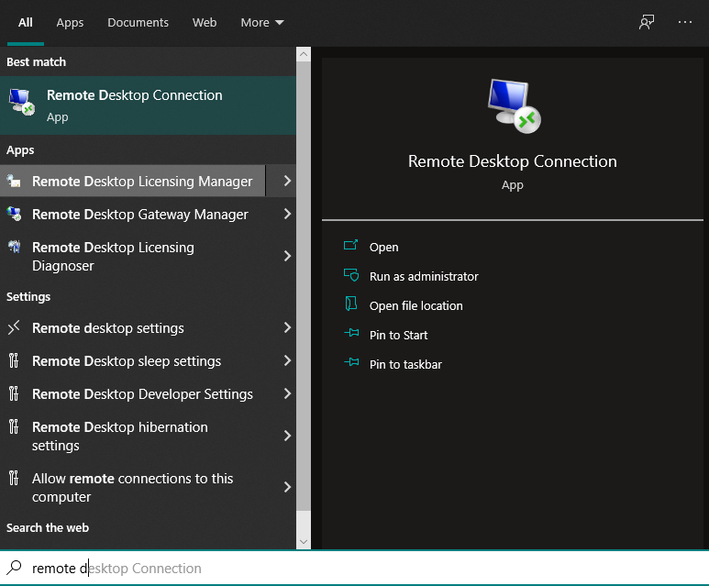
Task: Click the Open action icon
Action: 351,245
